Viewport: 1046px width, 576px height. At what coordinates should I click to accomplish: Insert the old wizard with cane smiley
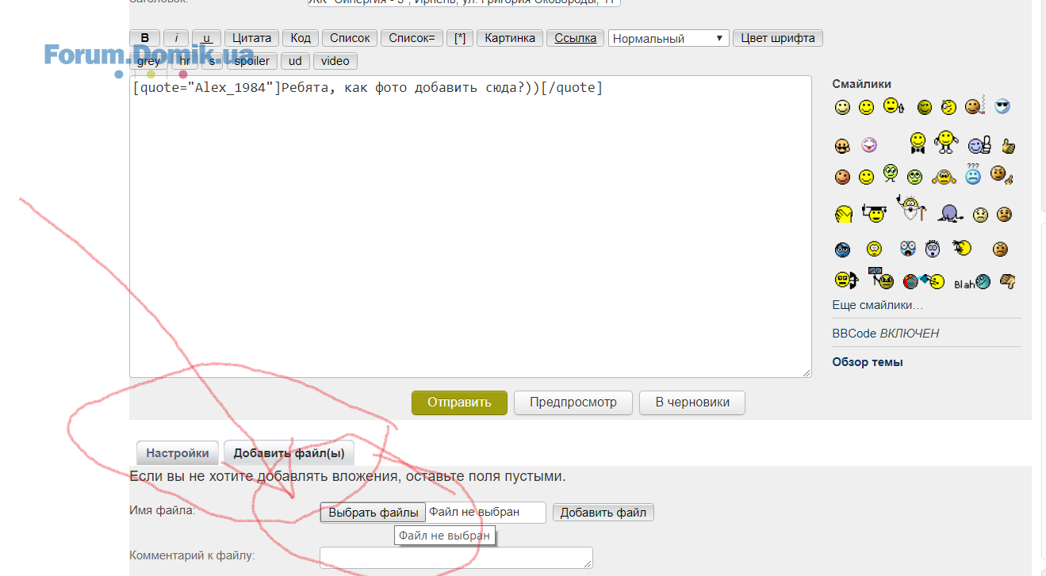pos(911,208)
